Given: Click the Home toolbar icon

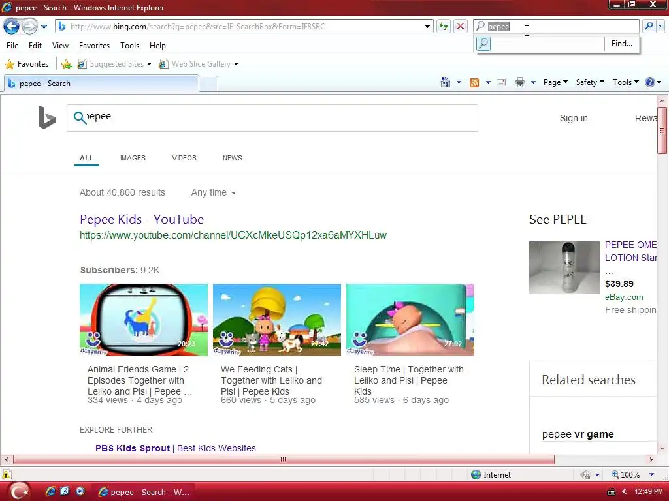Looking at the screenshot, I should tap(446, 82).
